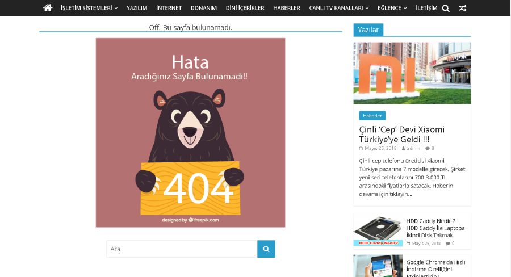
Task: Click the Yazılar widget tab
Action: pyautogui.click(x=368, y=30)
